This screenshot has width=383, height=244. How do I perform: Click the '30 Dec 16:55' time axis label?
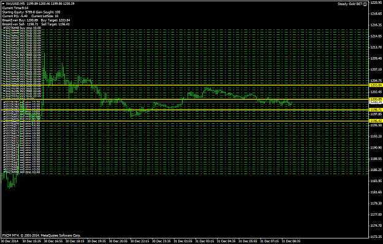pyautogui.click(x=53, y=241)
